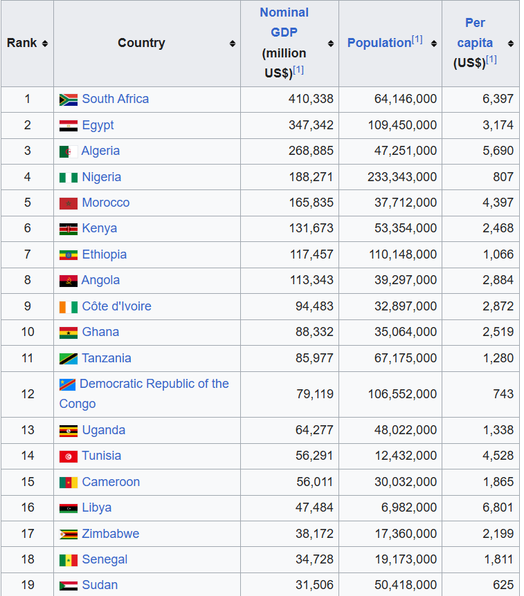Select Nigeria population 233,343,000
The height and width of the screenshot is (596, 524).
pyautogui.click(x=402, y=177)
